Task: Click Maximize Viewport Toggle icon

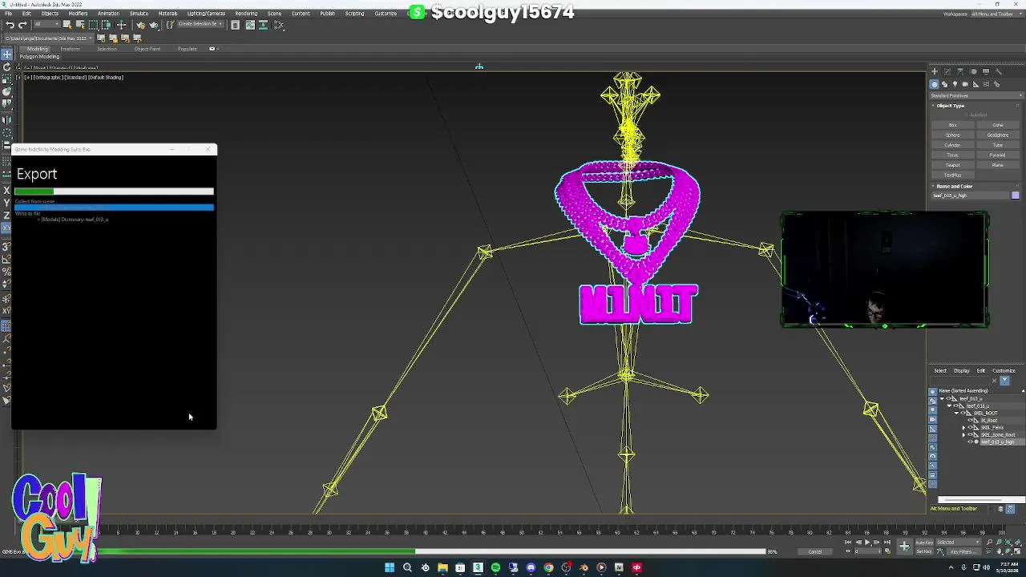Action: click(1017, 551)
